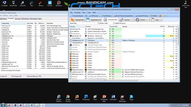Uncheck Show processes from all users
Viewport: 191px width, 107px height.
click(x=2, y=70)
